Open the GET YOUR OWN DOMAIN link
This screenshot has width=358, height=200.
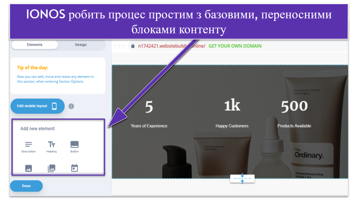click(235, 46)
